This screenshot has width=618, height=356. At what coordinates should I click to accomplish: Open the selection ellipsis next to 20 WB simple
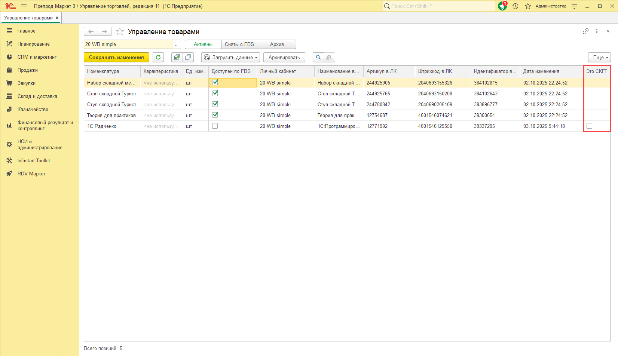coord(177,44)
